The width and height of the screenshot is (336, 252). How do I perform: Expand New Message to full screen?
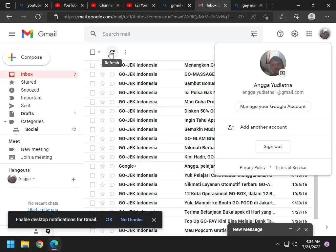pos(298,230)
